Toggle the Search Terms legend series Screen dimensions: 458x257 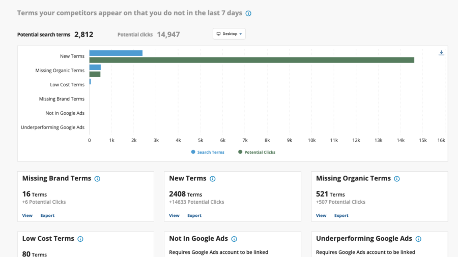208,152
